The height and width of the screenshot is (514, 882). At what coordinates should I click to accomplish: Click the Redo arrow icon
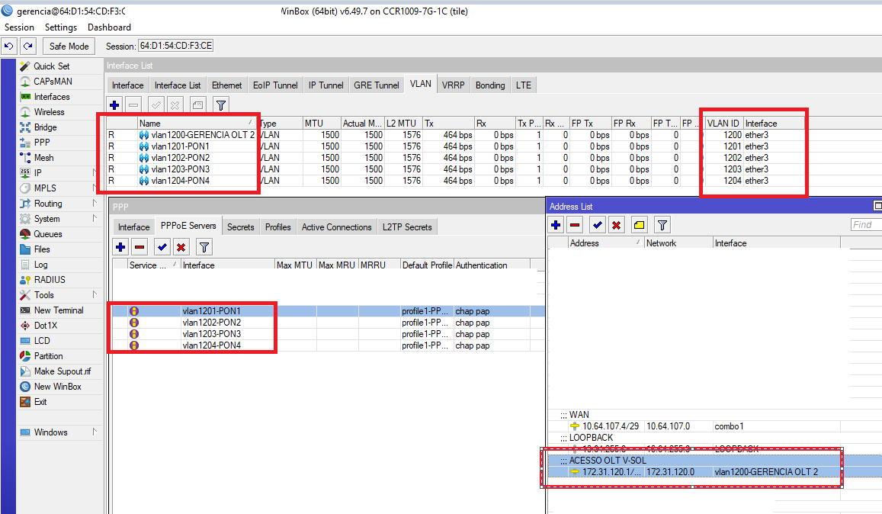pyautogui.click(x=28, y=47)
